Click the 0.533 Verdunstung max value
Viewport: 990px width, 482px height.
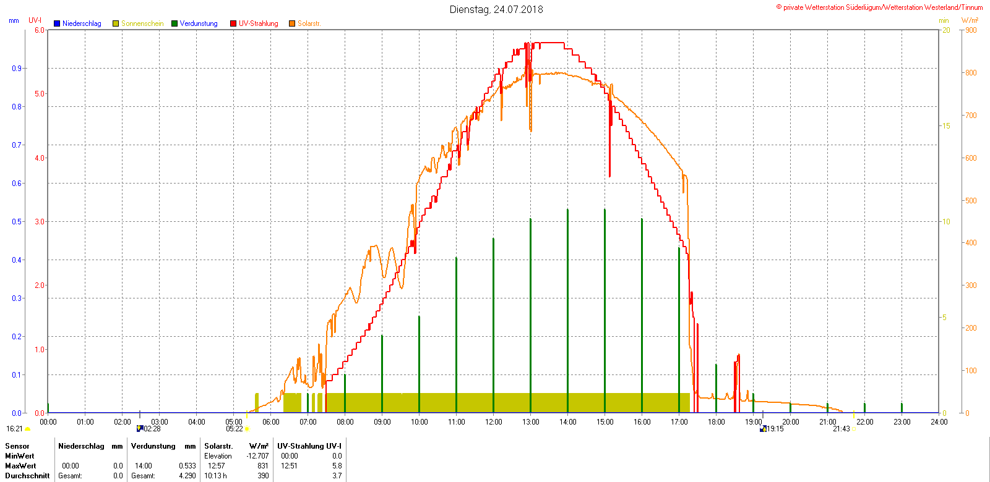click(x=187, y=466)
